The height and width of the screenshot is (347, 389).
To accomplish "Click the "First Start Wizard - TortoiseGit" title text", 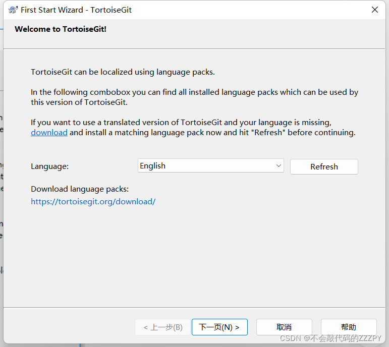I will [76, 10].
